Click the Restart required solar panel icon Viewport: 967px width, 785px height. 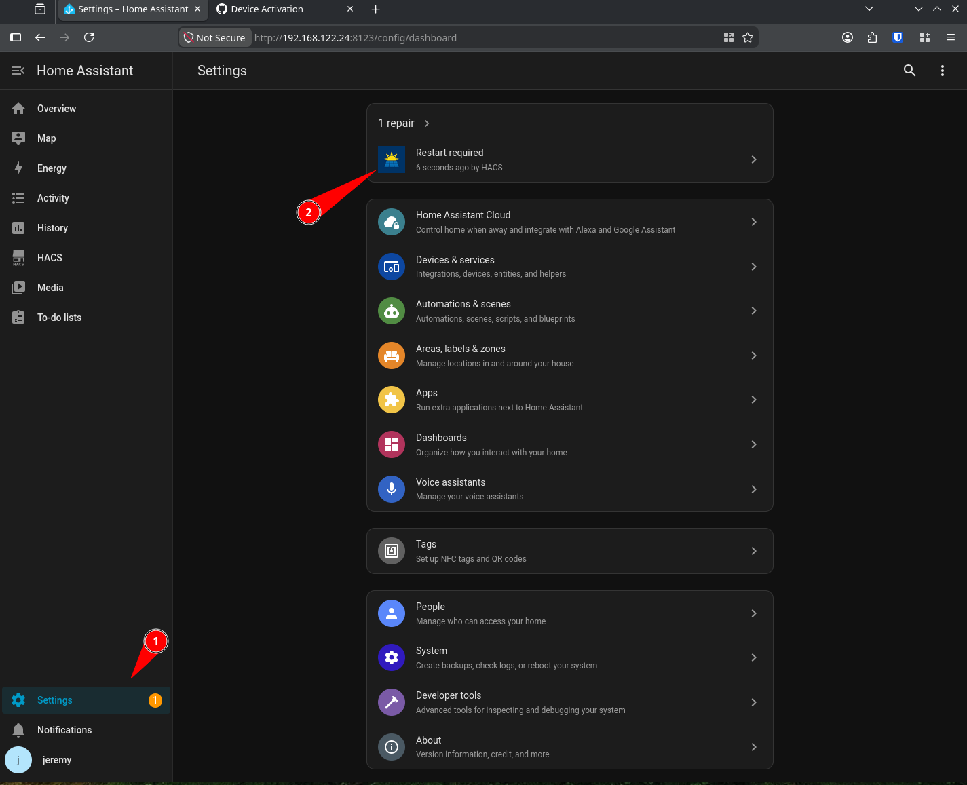coord(392,159)
